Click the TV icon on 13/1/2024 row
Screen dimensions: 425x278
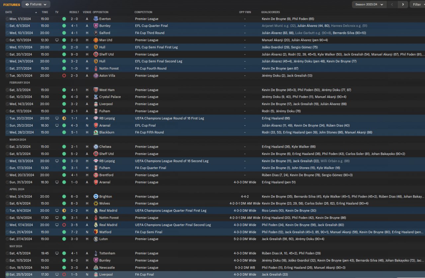click(57, 40)
